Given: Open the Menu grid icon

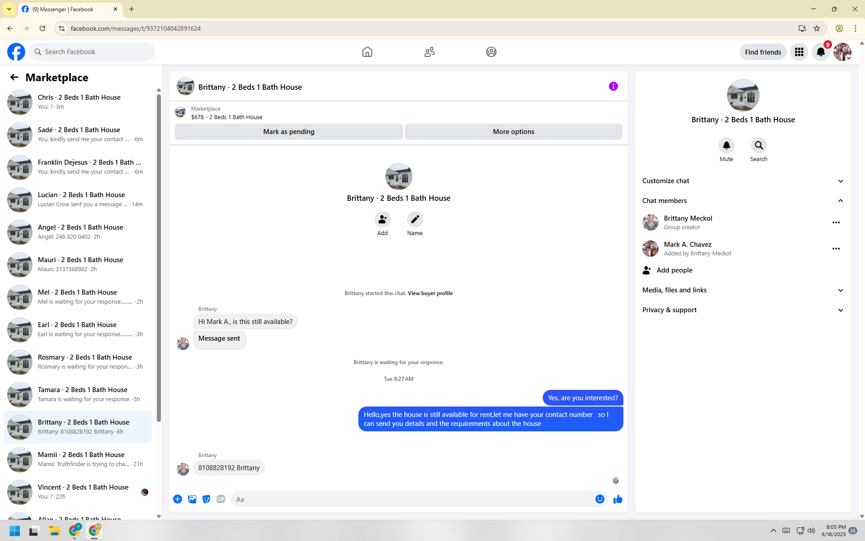Looking at the screenshot, I should (799, 52).
